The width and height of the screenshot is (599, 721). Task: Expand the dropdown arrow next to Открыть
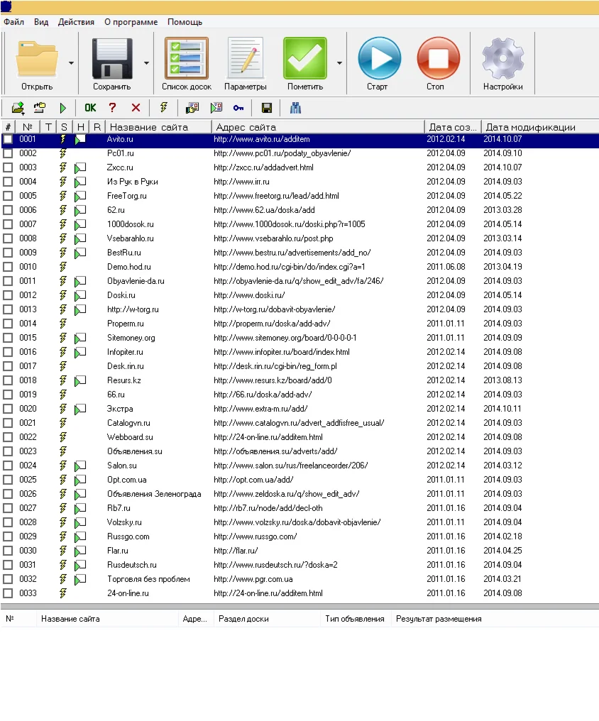70,63
